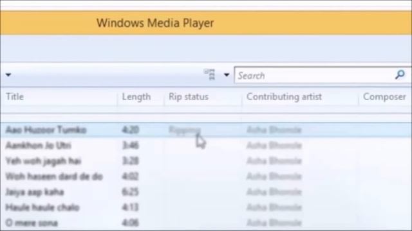Click the 4:06 length value

pyautogui.click(x=130, y=223)
